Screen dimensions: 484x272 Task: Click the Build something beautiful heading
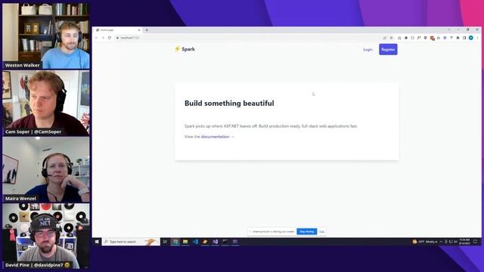coord(229,104)
